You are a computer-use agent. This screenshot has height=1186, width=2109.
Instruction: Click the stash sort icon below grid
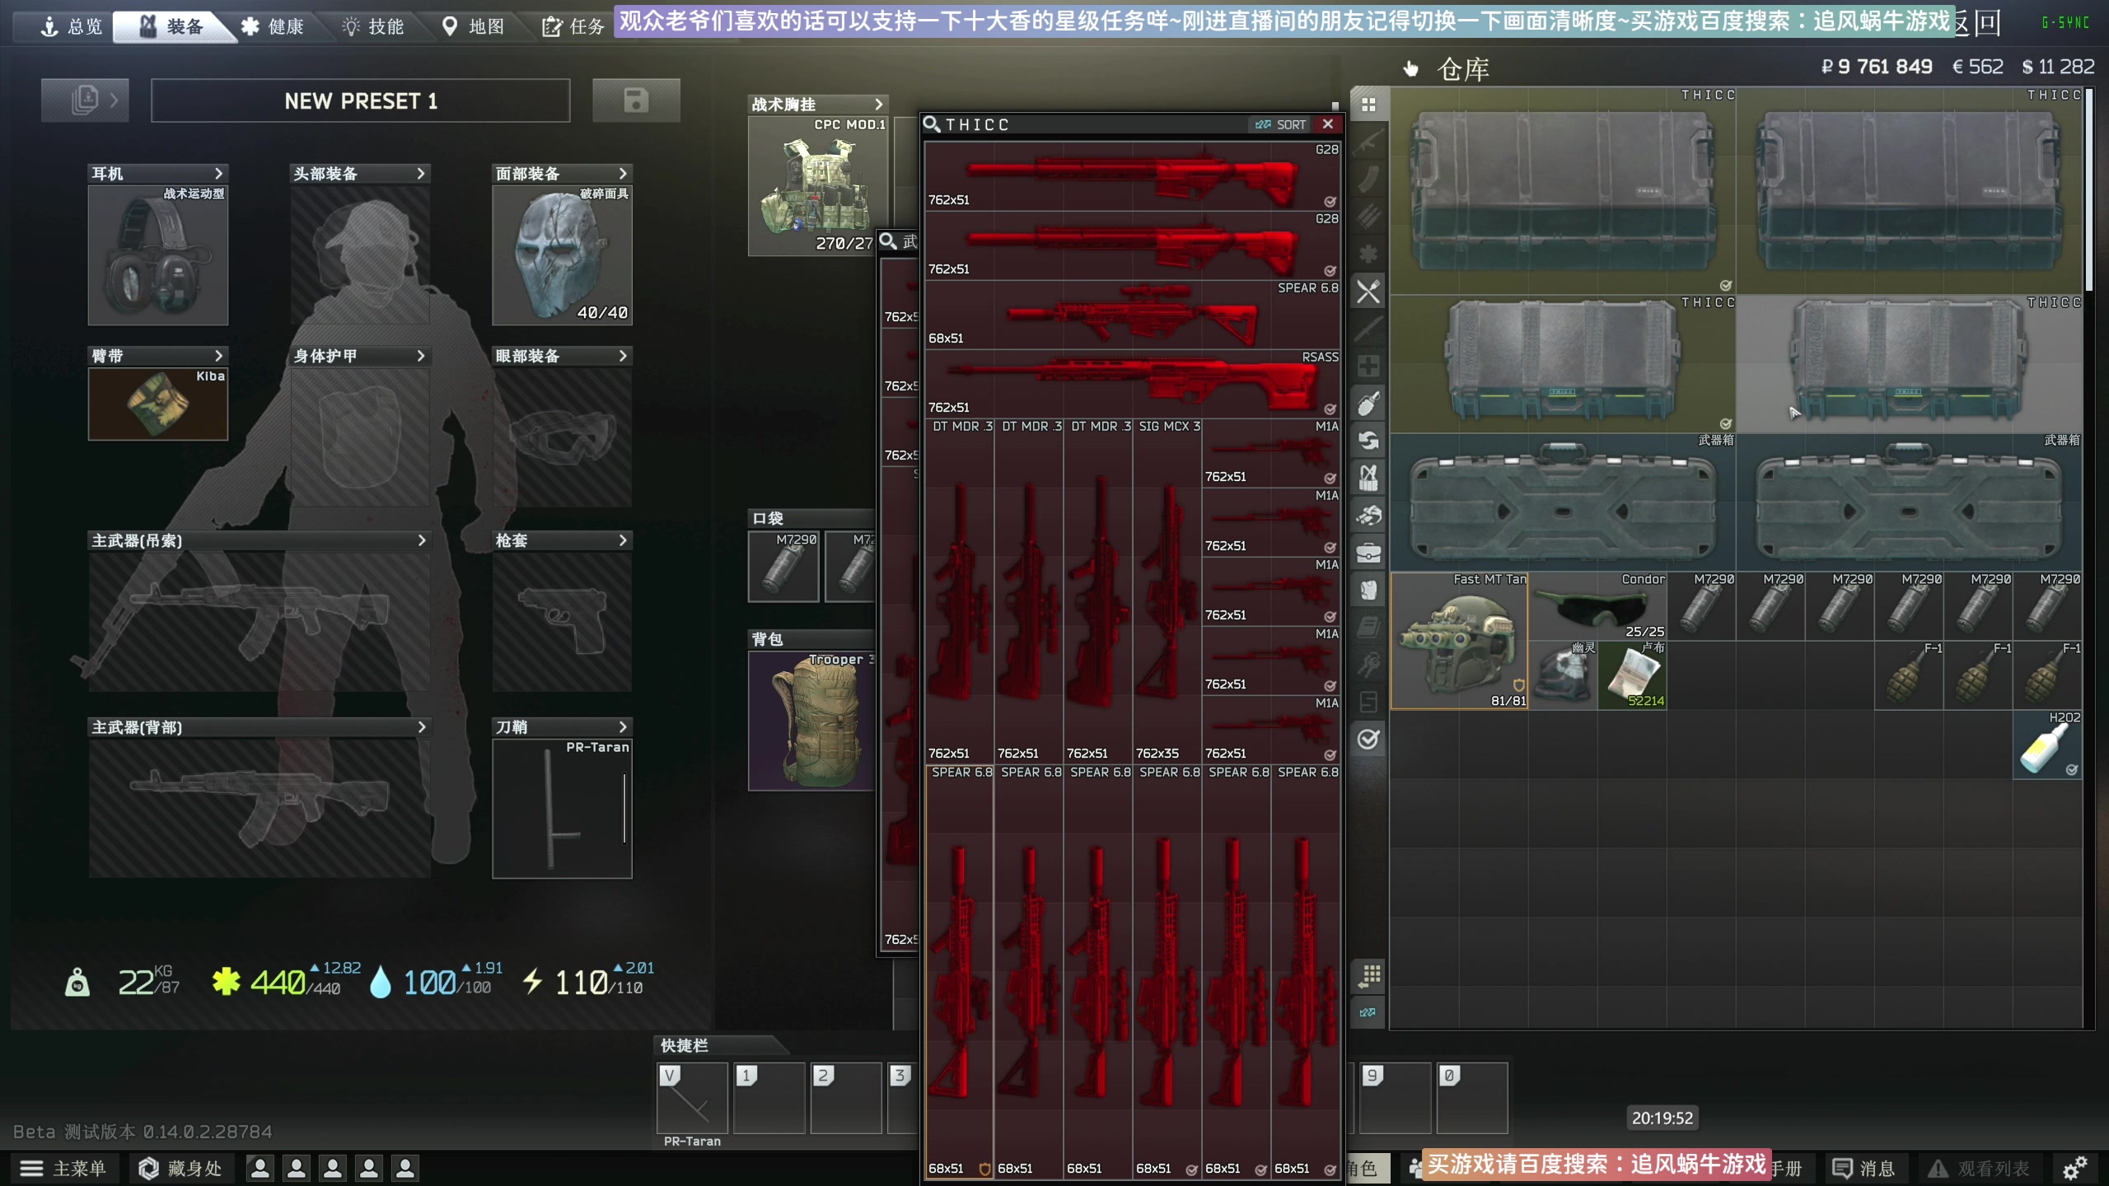click(1368, 1012)
